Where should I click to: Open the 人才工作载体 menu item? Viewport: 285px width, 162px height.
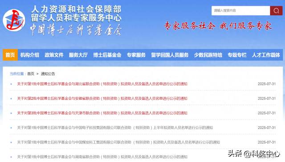[x=266, y=55]
